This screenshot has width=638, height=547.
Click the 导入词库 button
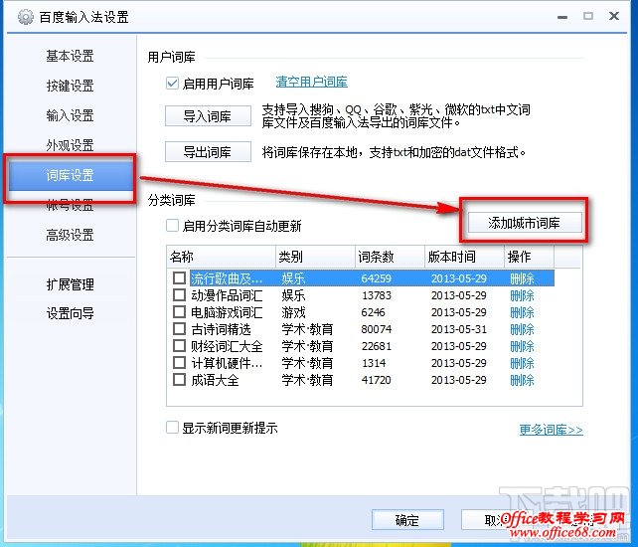(208, 116)
